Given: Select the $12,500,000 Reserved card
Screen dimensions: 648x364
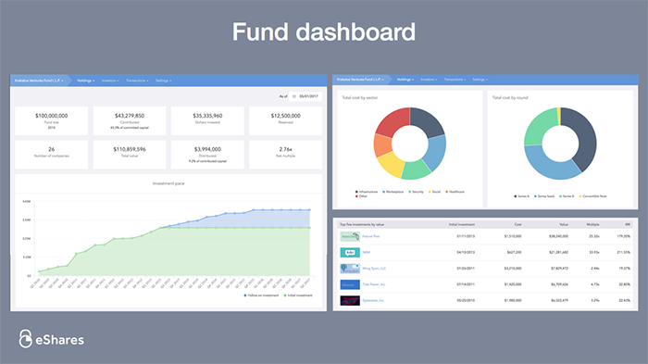Looking at the screenshot, I should tap(285, 120).
